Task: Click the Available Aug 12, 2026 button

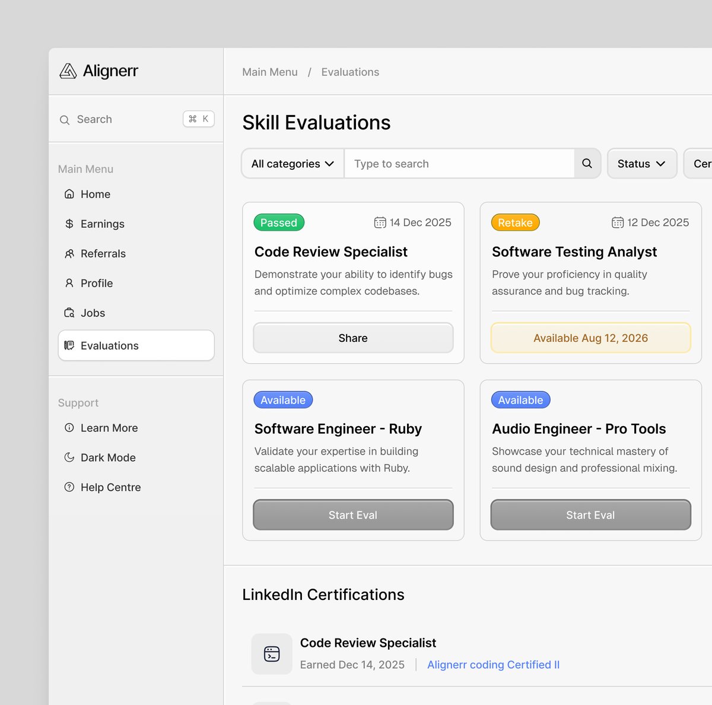Action: [590, 338]
